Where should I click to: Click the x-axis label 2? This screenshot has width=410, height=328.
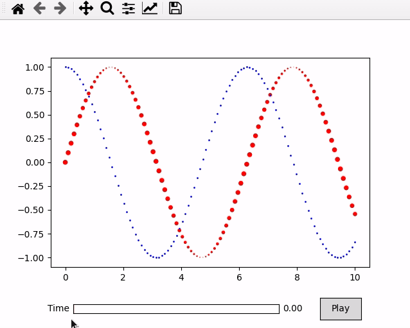point(123,277)
